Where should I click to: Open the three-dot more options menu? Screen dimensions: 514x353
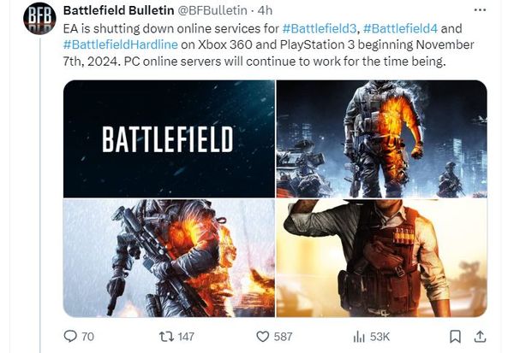(x=480, y=10)
